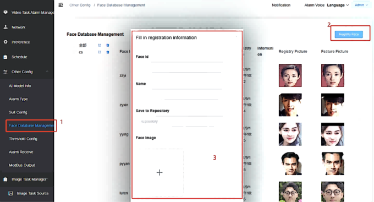Image resolution: width=374 pixels, height=202 pixels.
Task: Select Alarm Receive submenu
Action: pos(21,152)
